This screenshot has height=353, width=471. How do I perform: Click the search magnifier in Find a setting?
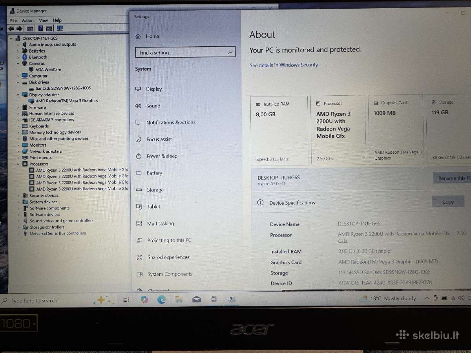pos(230,52)
